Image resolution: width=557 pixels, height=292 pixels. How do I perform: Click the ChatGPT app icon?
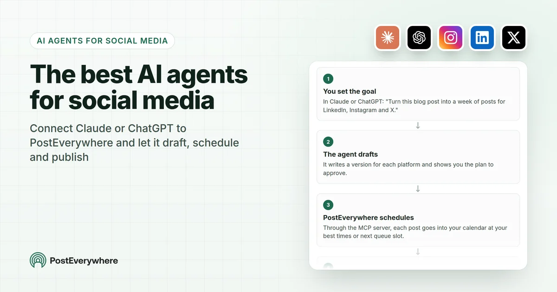[x=419, y=38]
